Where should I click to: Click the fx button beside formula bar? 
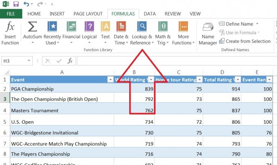[x=70, y=61]
